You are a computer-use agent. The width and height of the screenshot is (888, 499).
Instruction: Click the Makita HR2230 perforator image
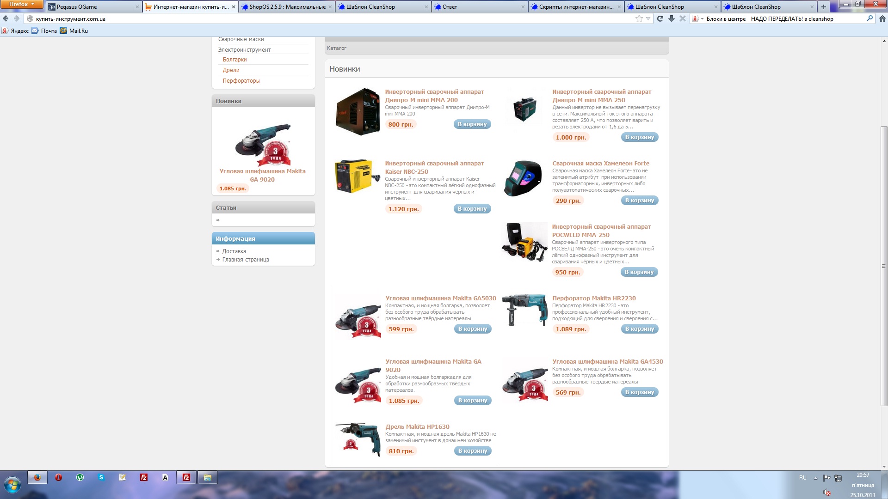click(524, 310)
